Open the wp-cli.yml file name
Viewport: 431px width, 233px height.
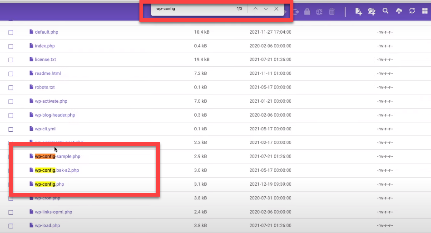coord(45,129)
